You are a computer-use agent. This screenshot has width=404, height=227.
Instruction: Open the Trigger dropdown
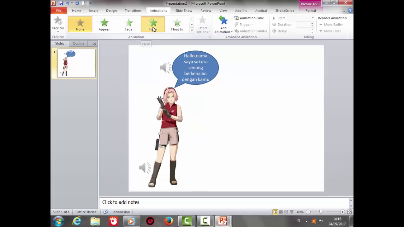pyautogui.click(x=244, y=25)
